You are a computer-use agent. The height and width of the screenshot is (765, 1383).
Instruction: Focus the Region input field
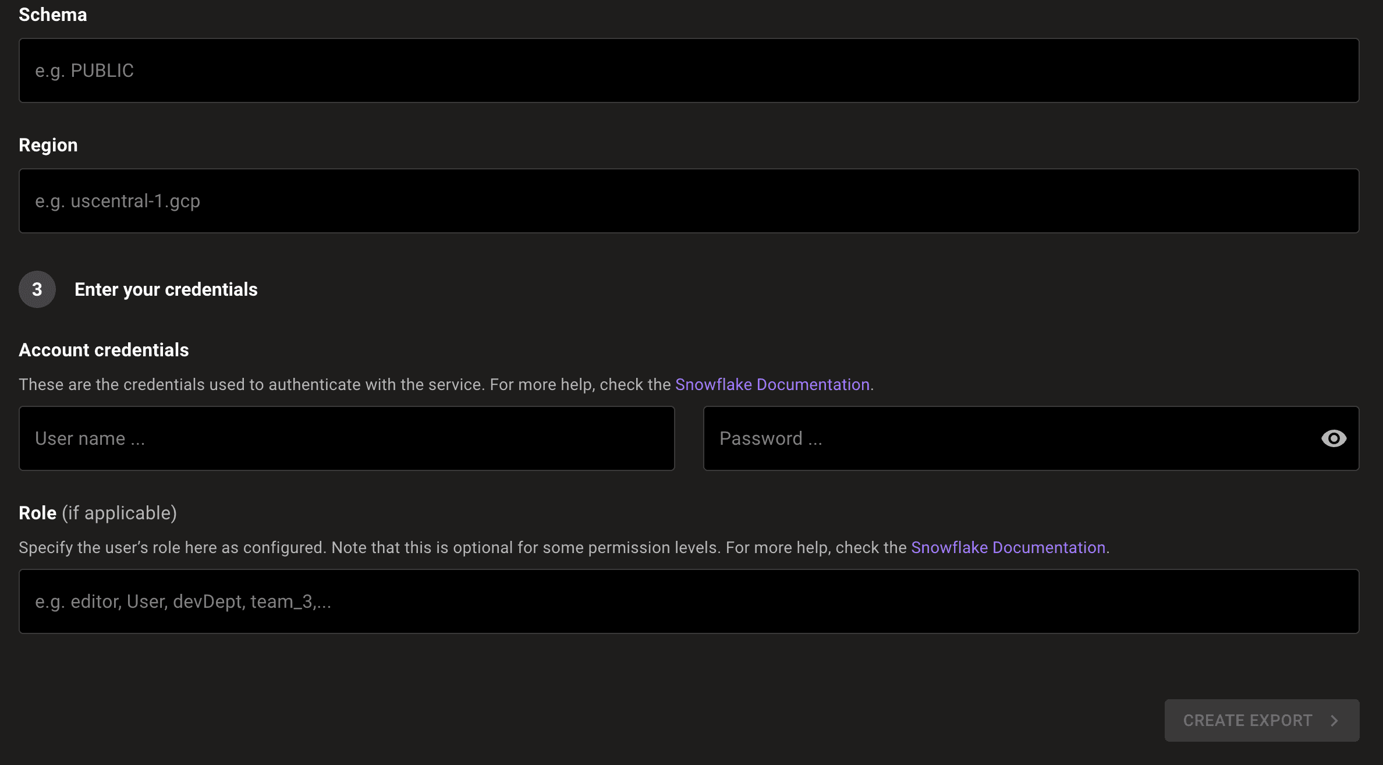tap(689, 201)
